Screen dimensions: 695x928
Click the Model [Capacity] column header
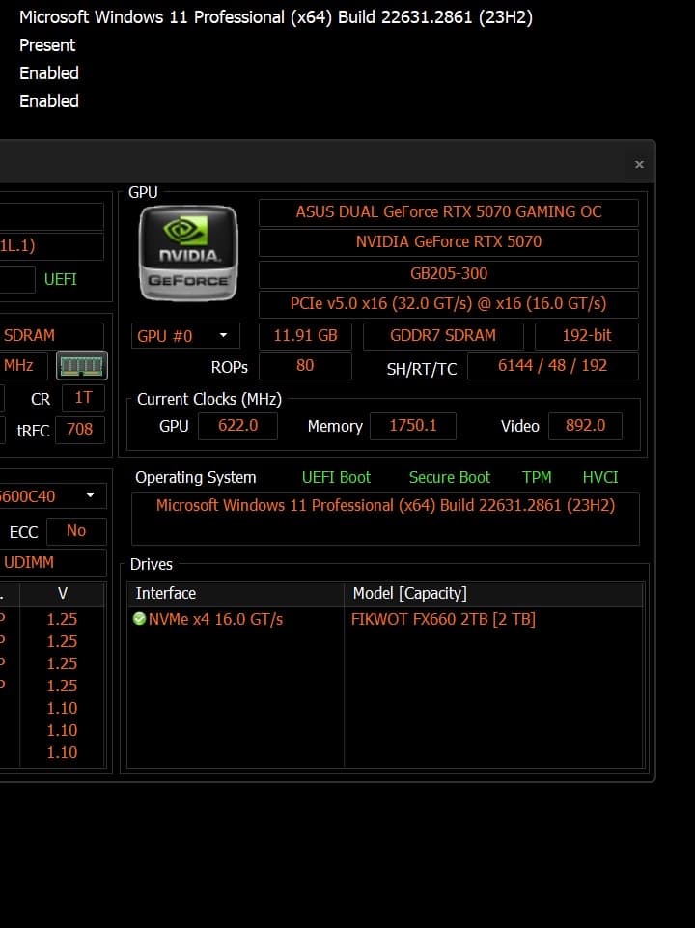[493, 594]
